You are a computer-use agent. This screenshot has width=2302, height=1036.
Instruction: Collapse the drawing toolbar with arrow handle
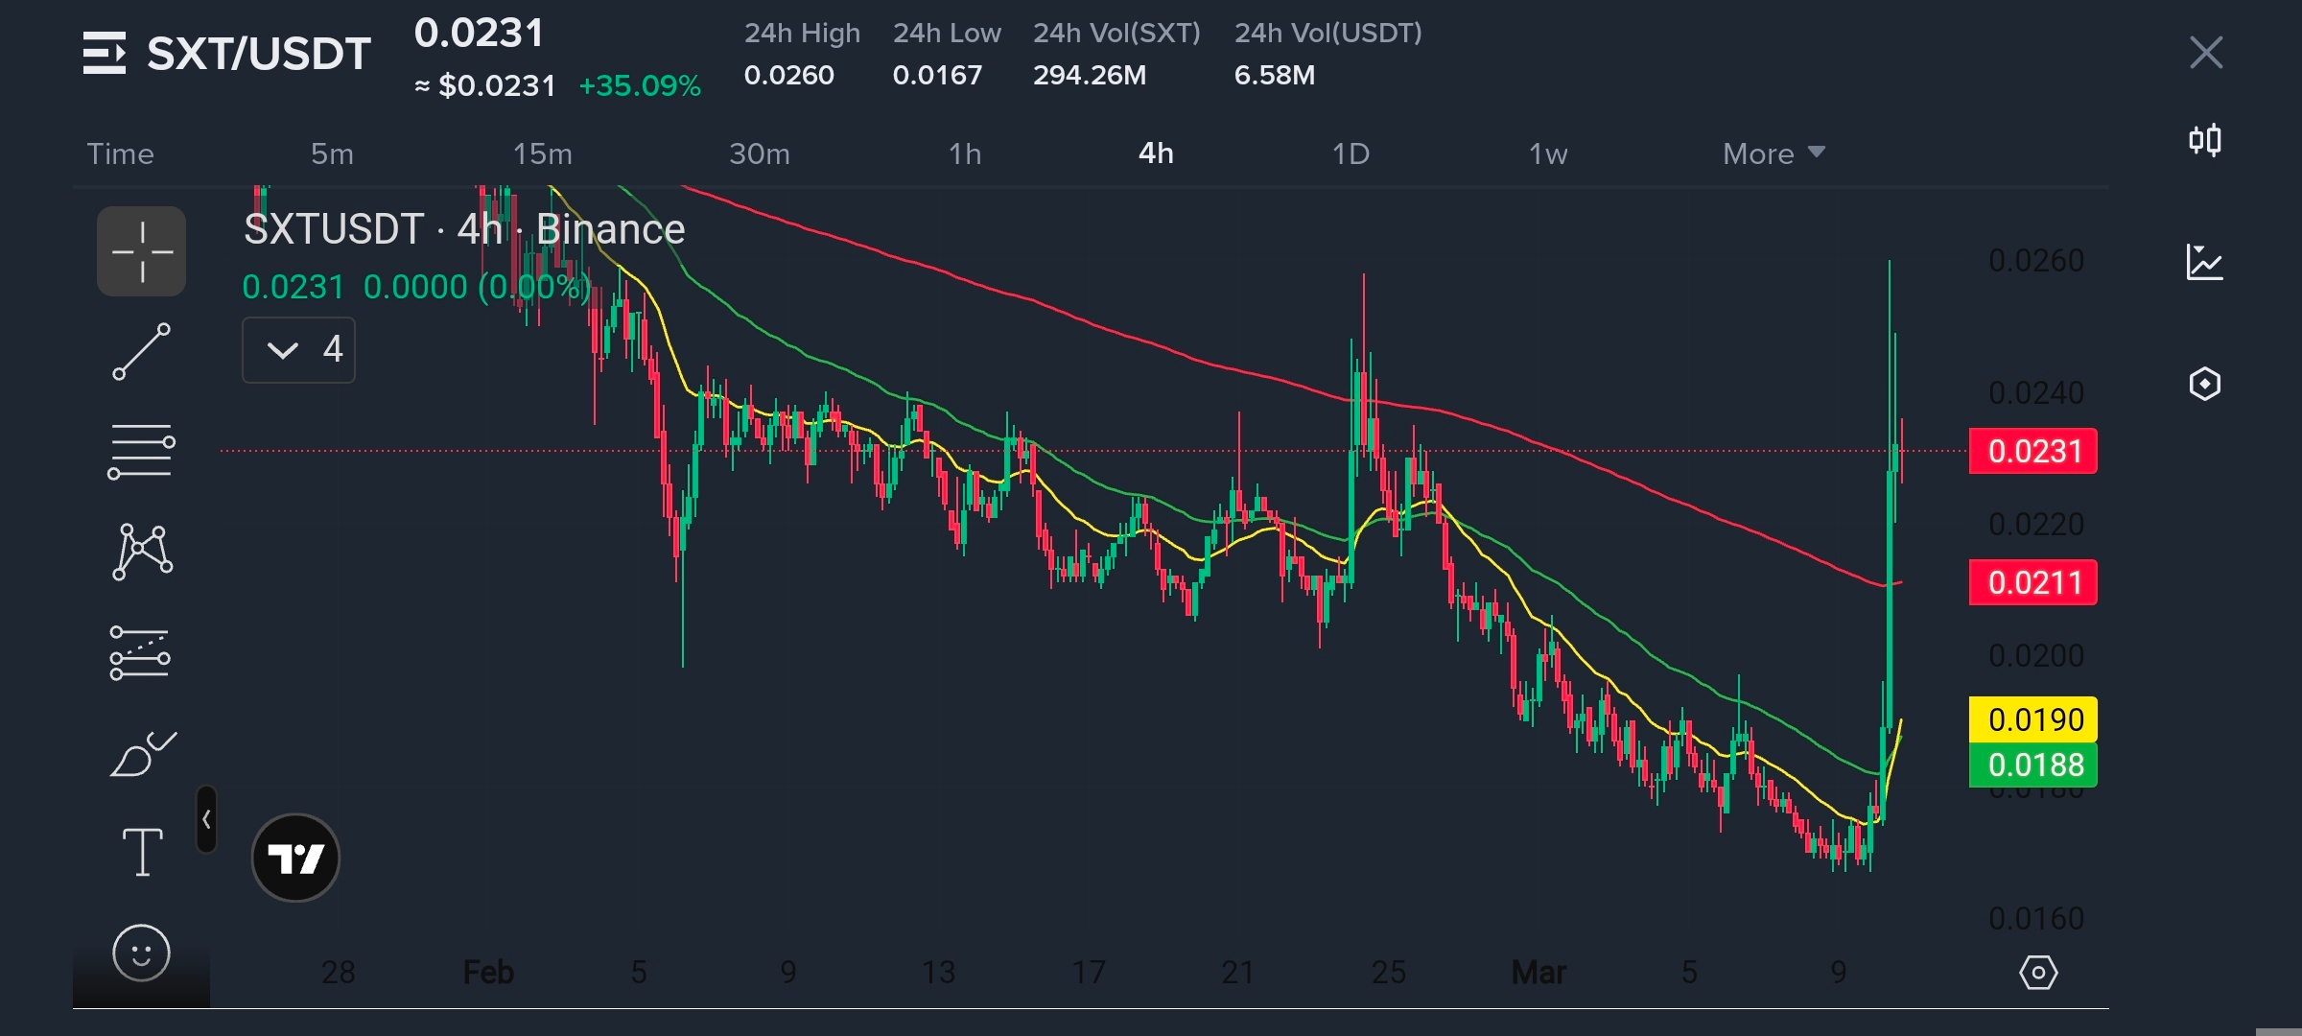(206, 819)
